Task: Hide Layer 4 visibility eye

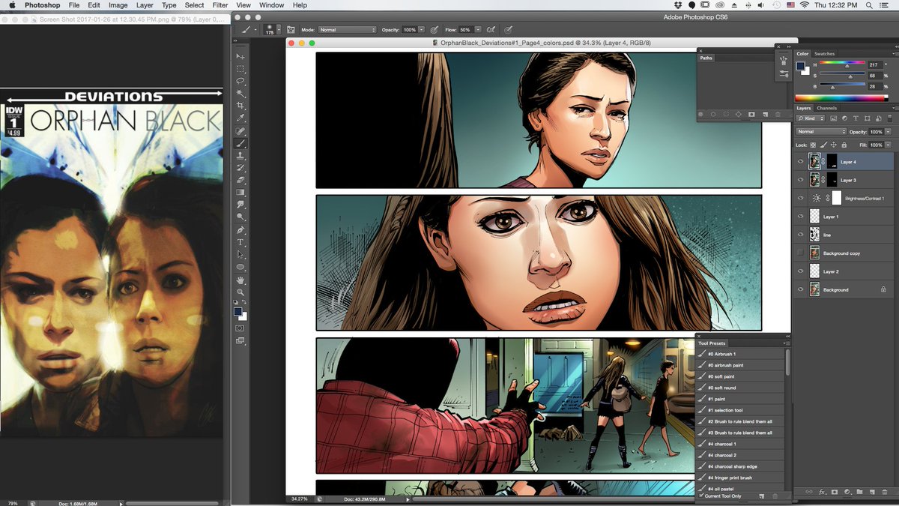Action: click(x=801, y=161)
